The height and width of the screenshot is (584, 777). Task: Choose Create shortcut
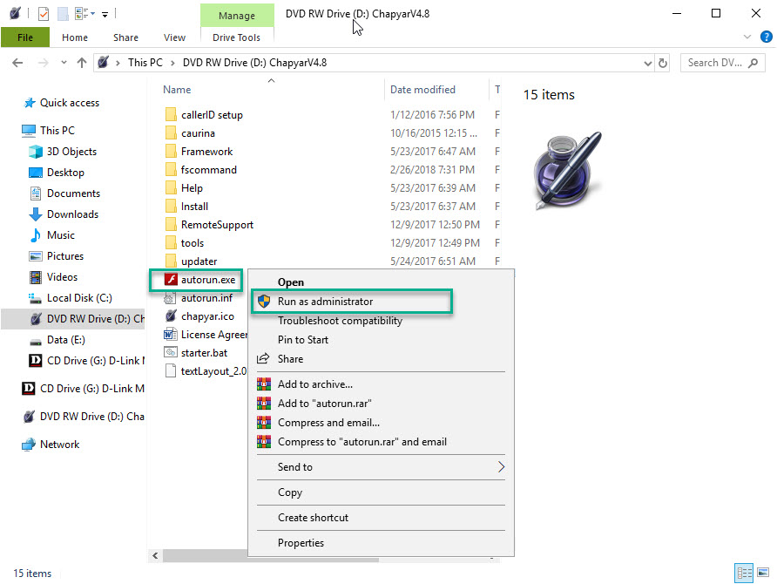(313, 518)
